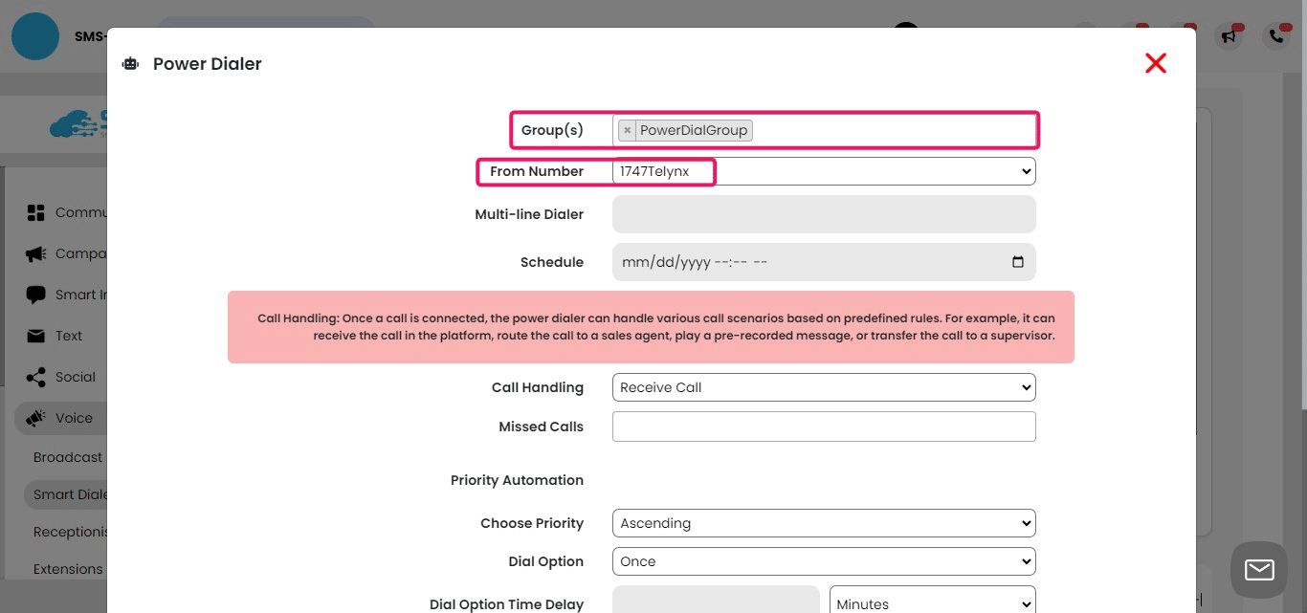Screen dimensions: 1307x613
Task: Click the Communication grid icon in sidebar
Action: pyautogui.click(x=35, y=212)
